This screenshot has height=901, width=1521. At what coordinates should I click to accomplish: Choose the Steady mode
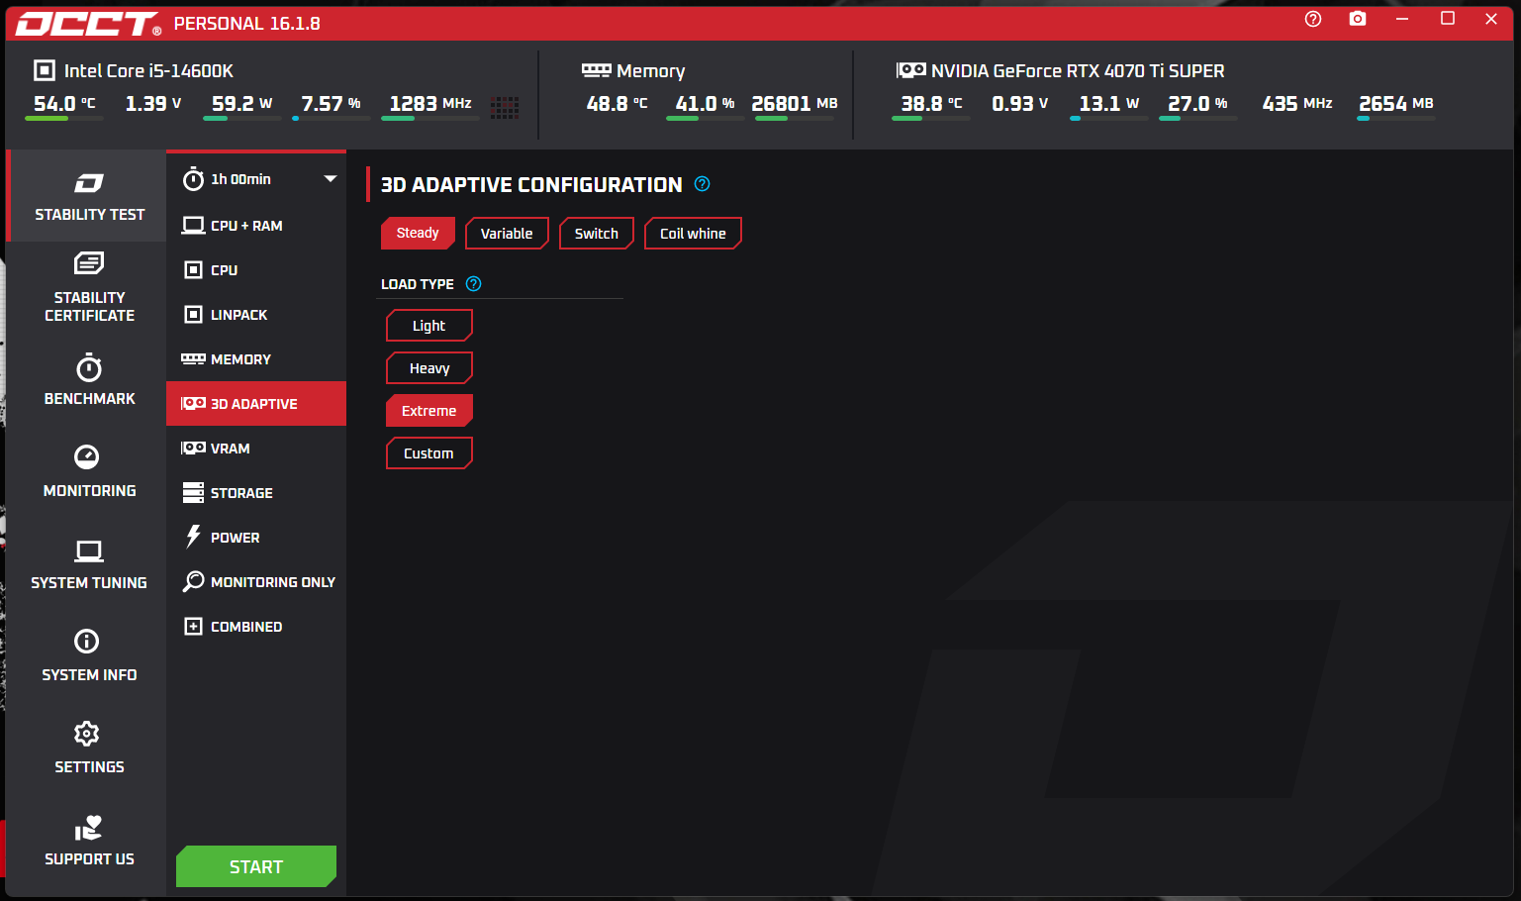click(x=418, y=234)
